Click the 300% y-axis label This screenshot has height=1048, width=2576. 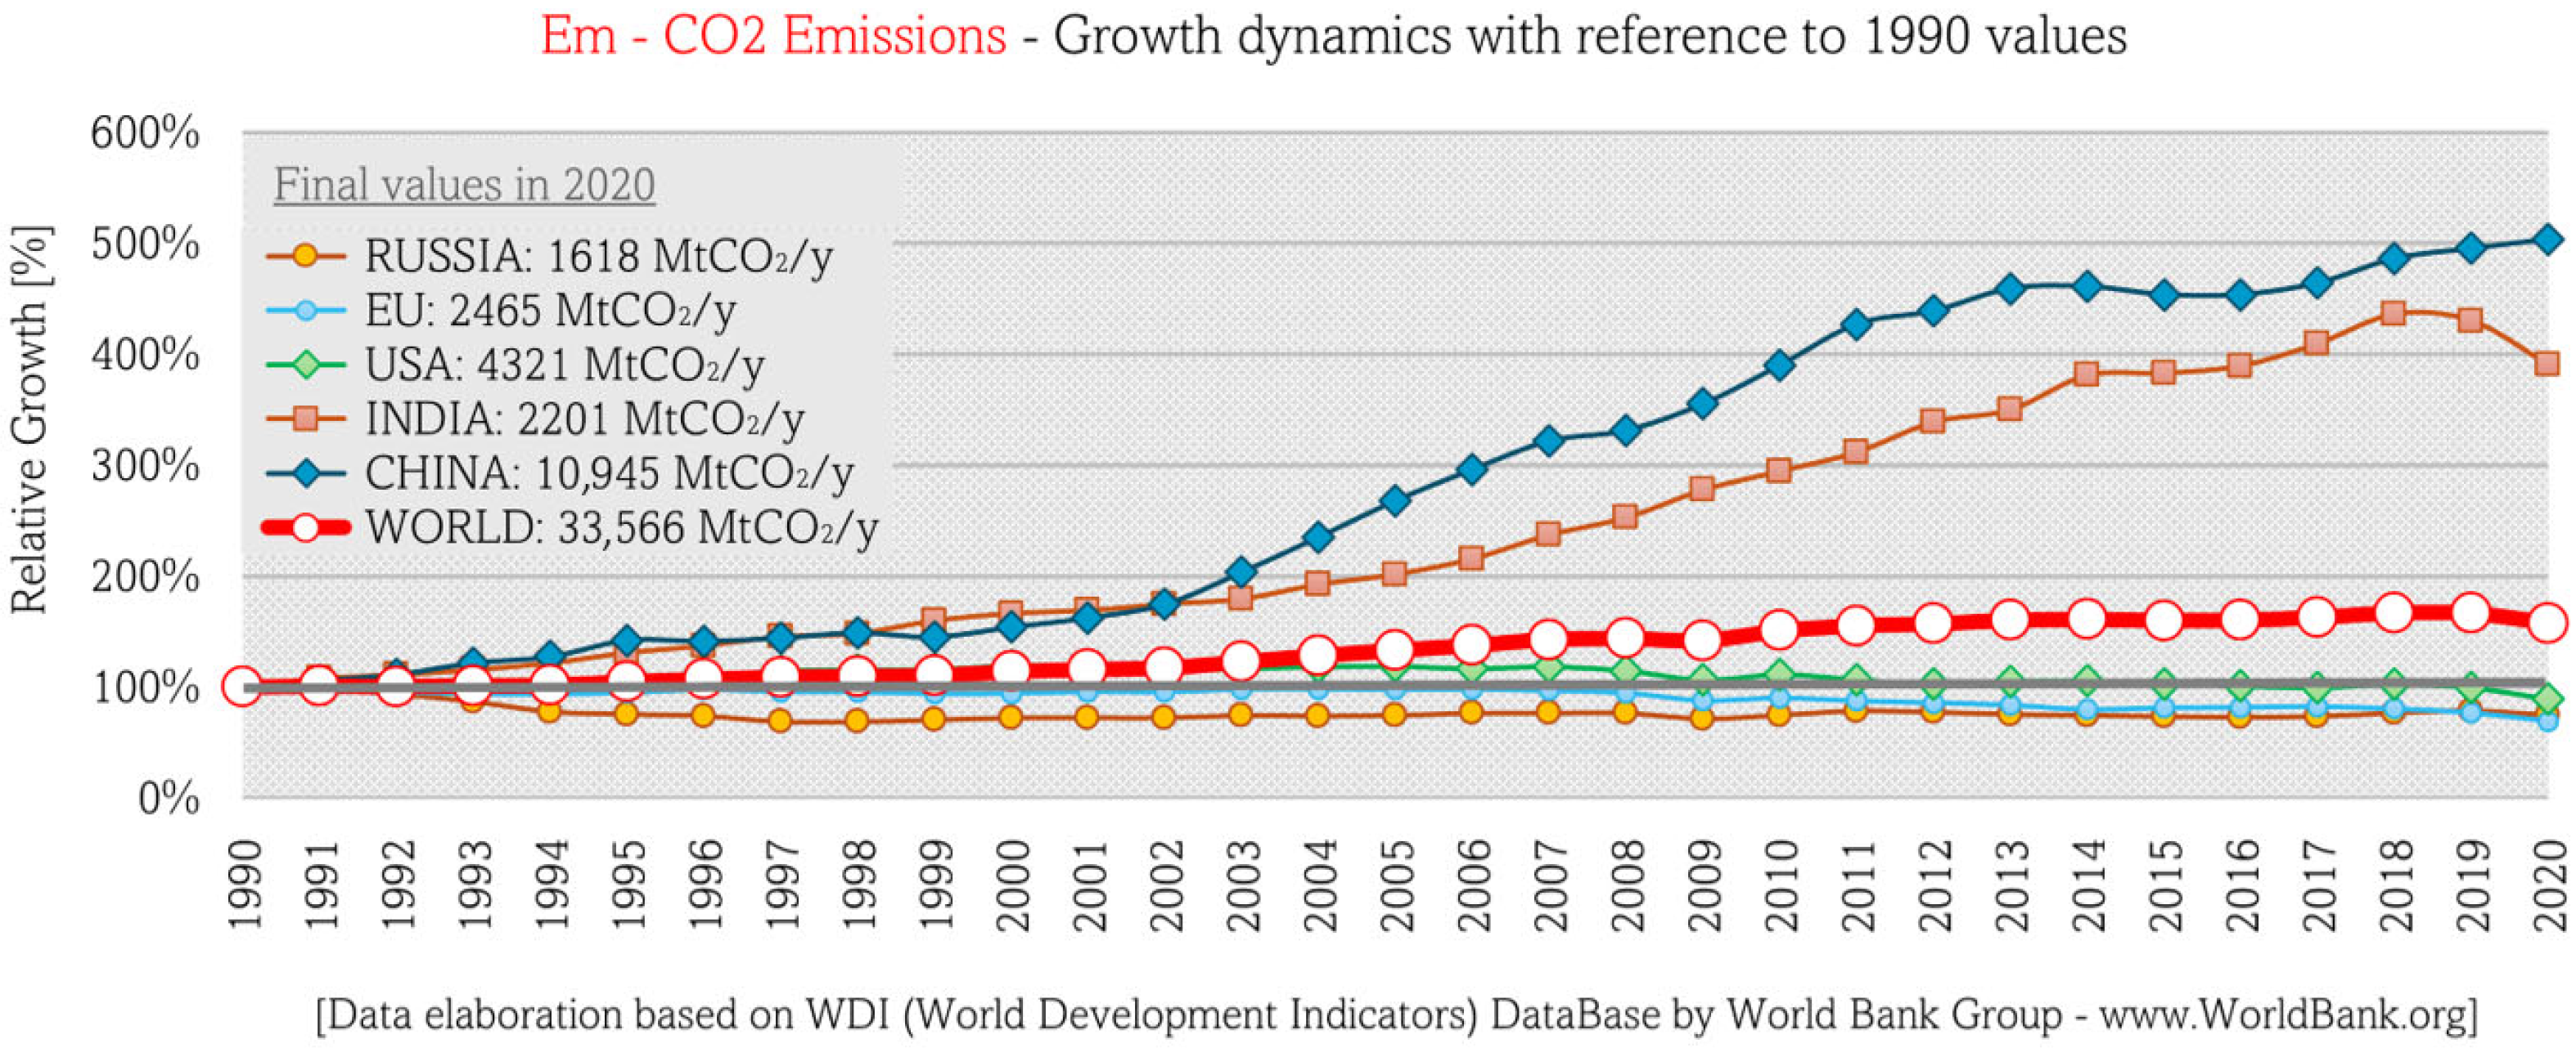click(x=146, y=466)
